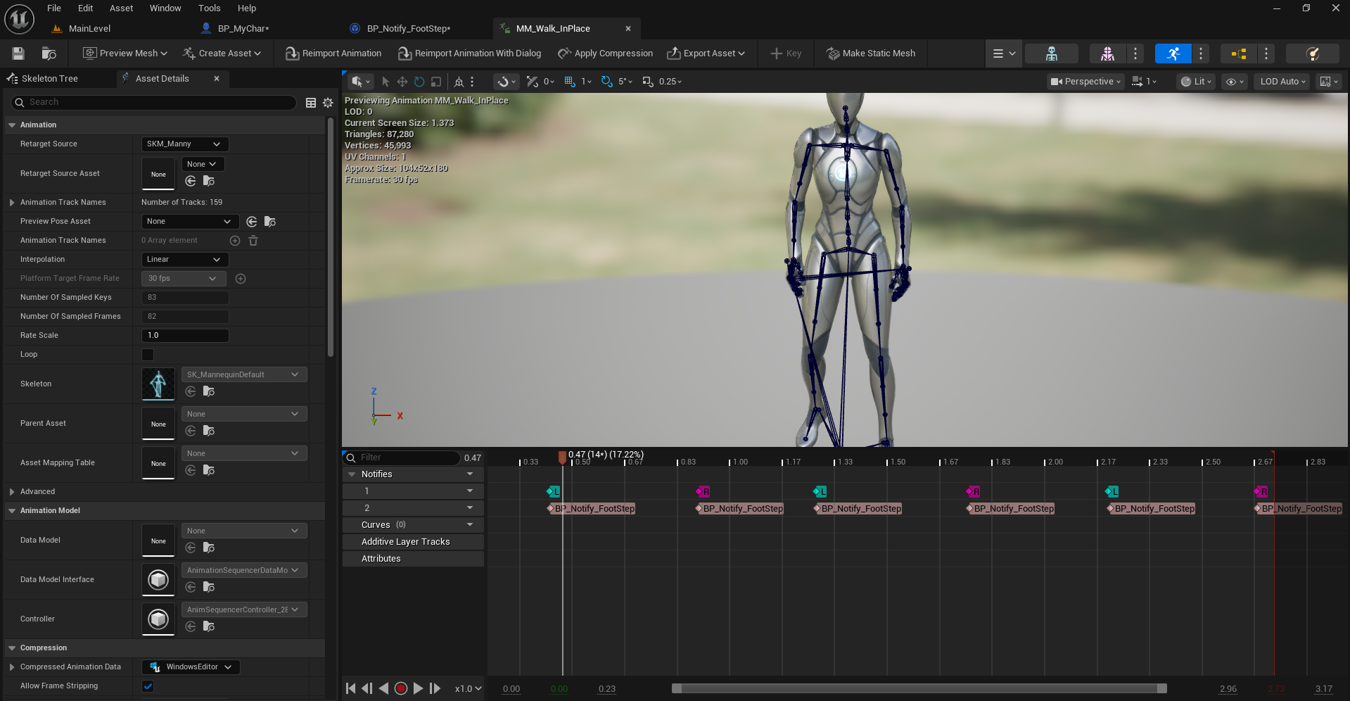The width and height of the screenshot is (1350, 701).
Task: Open details panel settings gear
Action: coord(328,103)
